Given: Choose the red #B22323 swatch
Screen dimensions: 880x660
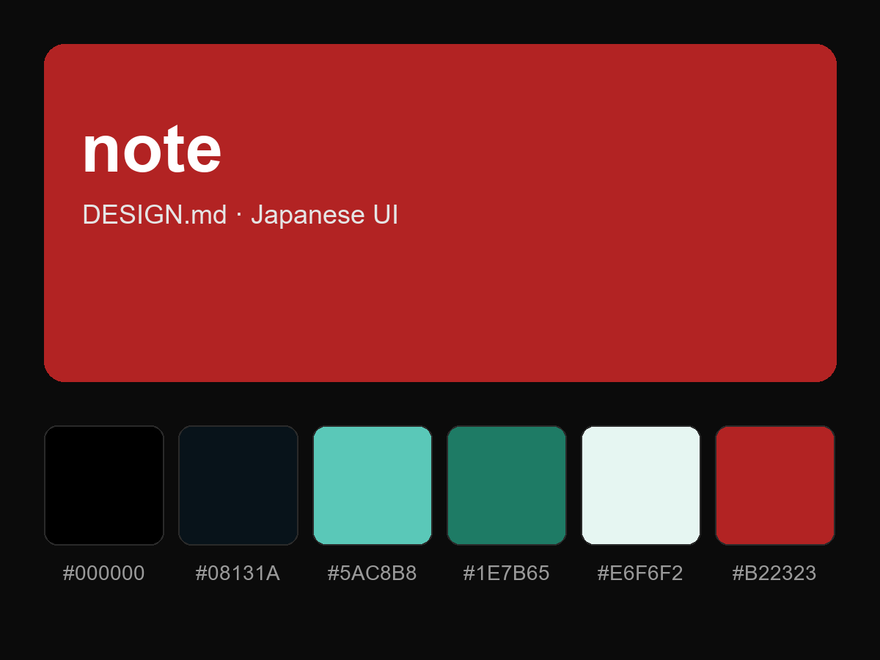Looking at the screenshot, I should point(775,485).
